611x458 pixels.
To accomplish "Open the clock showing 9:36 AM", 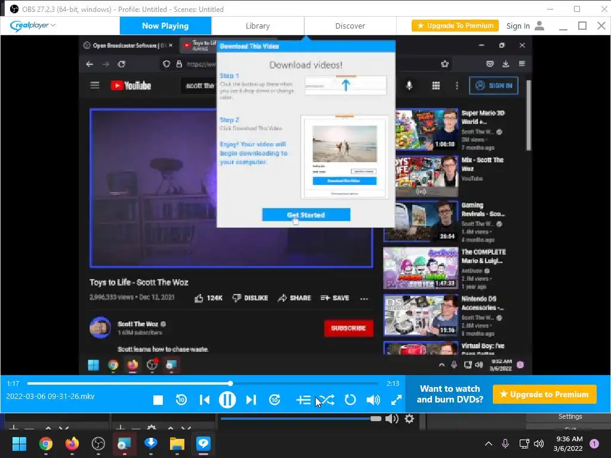I will (568, 444).
